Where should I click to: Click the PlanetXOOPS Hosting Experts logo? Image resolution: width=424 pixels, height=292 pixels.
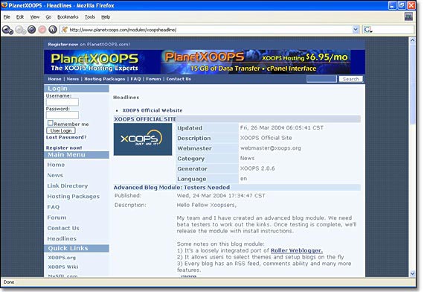point(94,62)
